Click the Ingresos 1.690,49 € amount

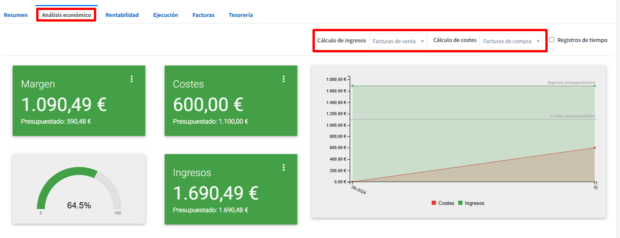[216, 193]
